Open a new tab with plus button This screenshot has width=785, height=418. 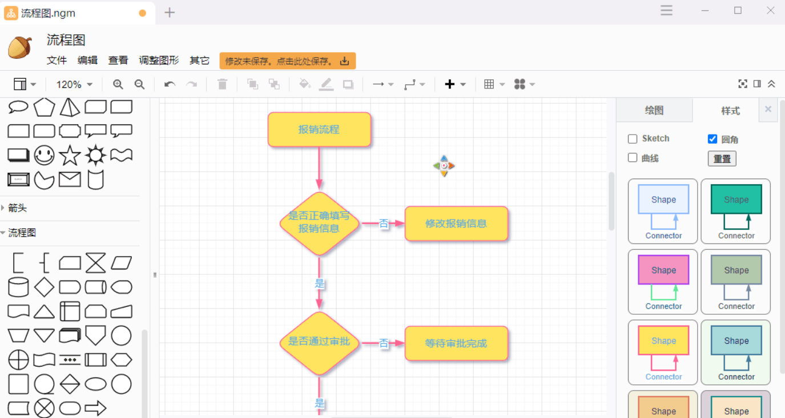170,13
